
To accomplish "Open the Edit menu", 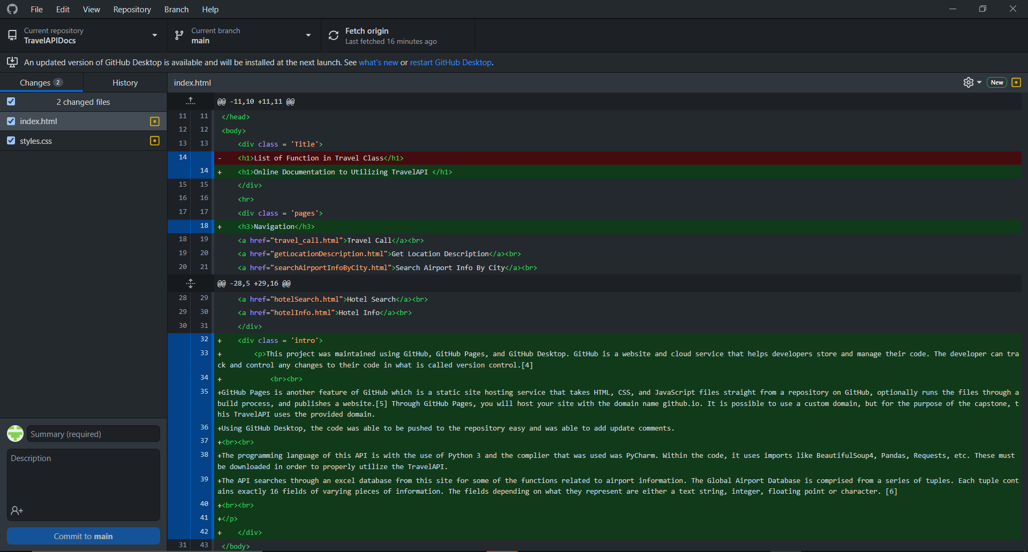I will [x=63, y=10].
